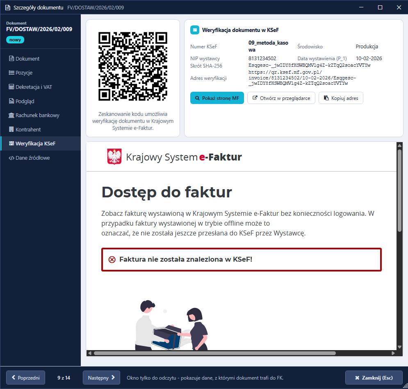Click the date value 10-02-2026

tap(369, 59)
